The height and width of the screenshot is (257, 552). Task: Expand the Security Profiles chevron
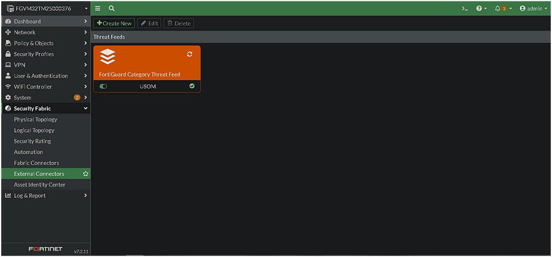pos(85,54)
